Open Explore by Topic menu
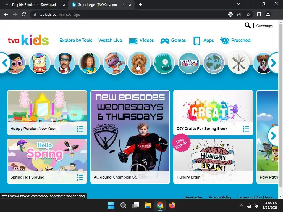Viewport: 283px width, 212px height. coord(76,40)
